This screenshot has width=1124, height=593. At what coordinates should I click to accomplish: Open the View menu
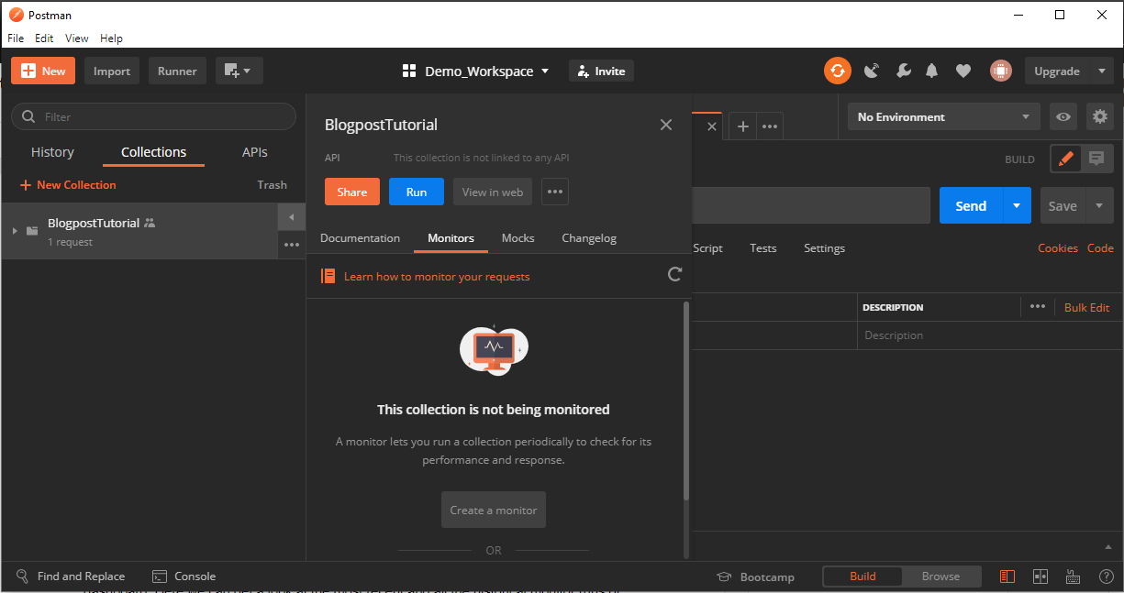pyautogui.click(x=76, y=38)
